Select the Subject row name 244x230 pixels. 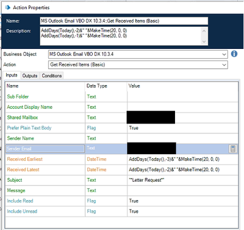pos(15,180)
